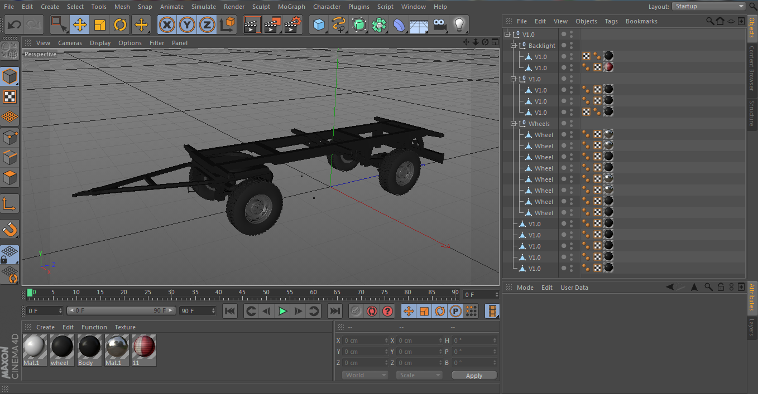The image size is (758, 394).
Task: Open the Camera object icon
Action: coord(439,25)
